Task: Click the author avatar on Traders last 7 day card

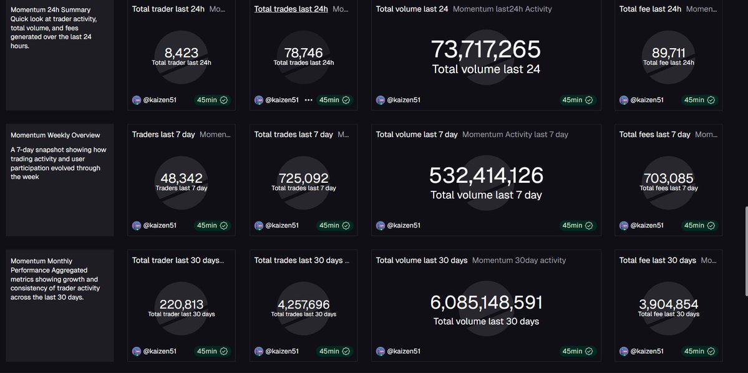Action: 137,226
